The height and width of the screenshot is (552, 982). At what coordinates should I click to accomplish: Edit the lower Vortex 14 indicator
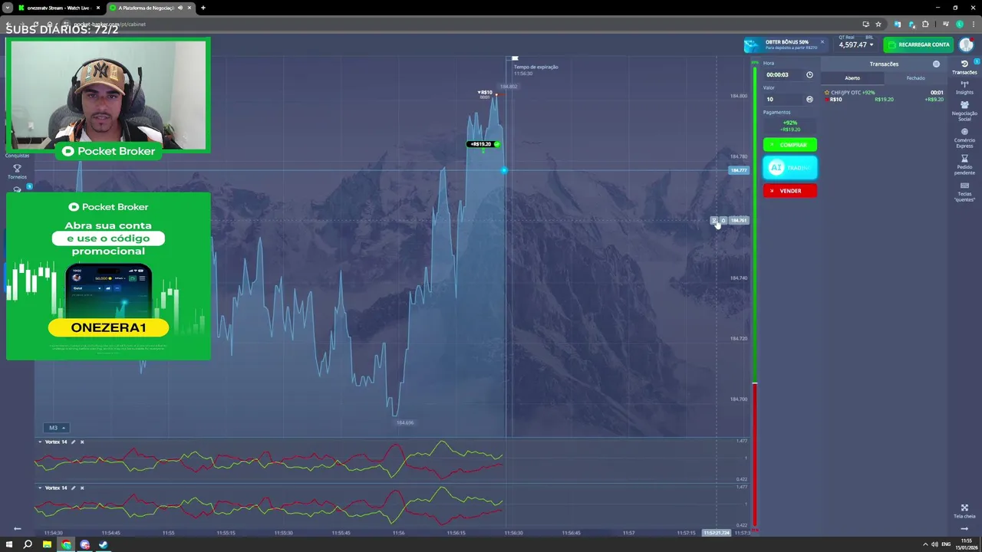73,488
